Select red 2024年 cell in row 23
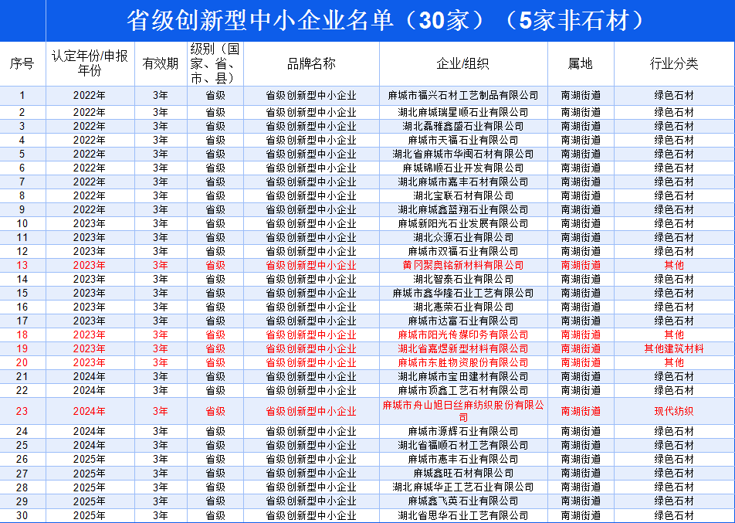735x523 pixels. (x=90, y=411)
